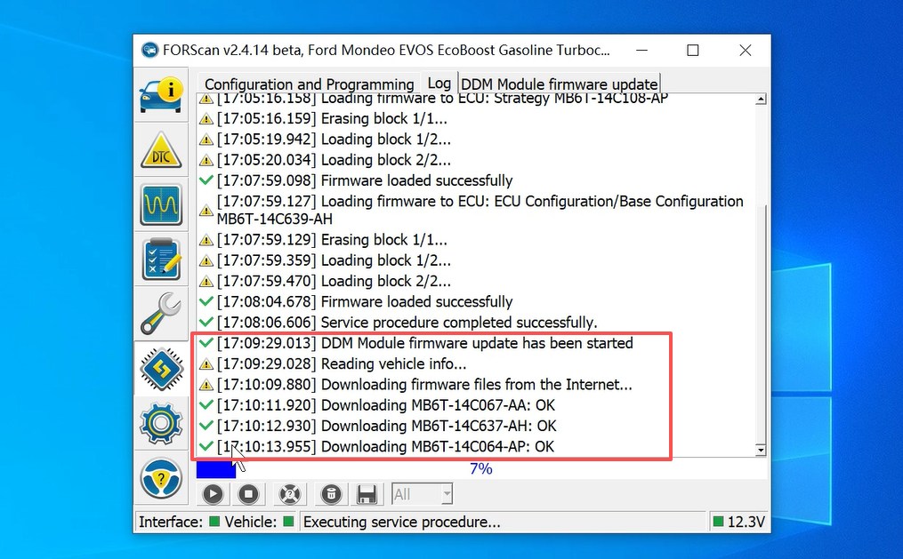903x559 pixels.
Task: Open the Settings gear section
Action: [x=161, y=424]
